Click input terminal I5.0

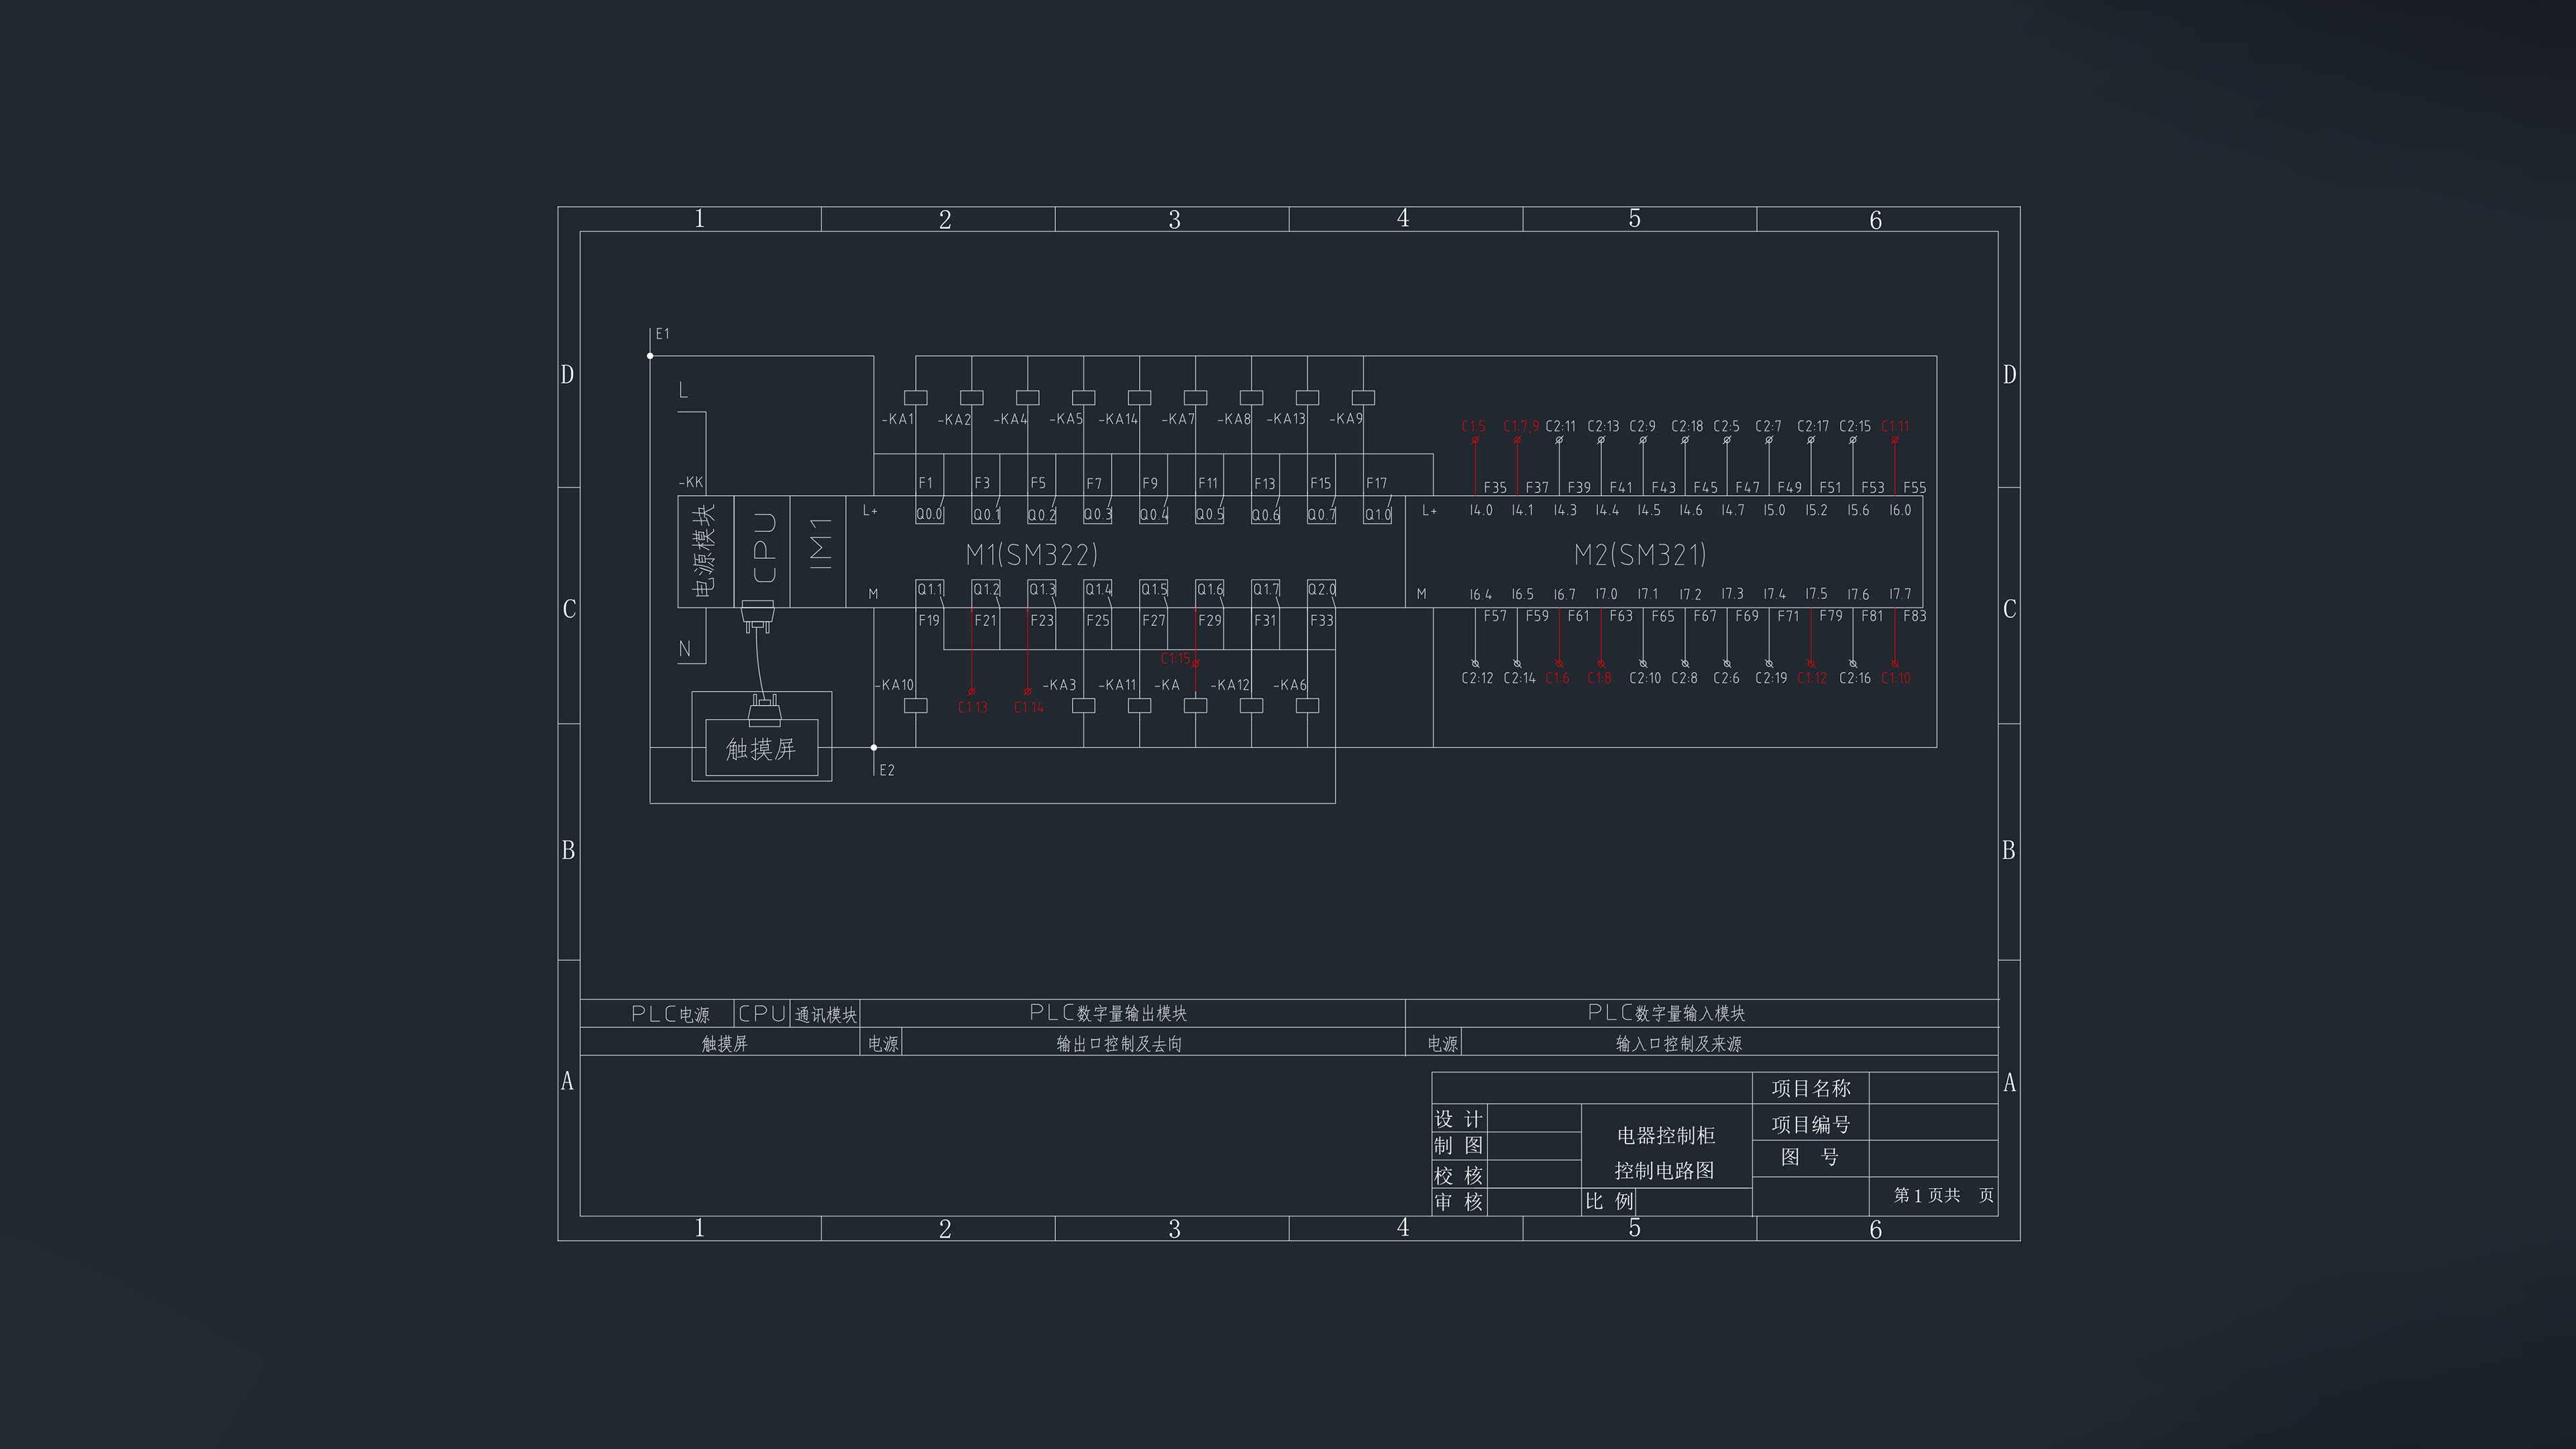[x=1774, y=510]
